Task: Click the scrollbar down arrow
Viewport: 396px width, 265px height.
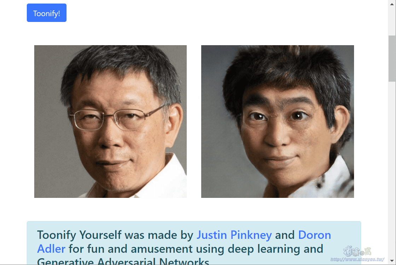Action: [x=392, y=261]
